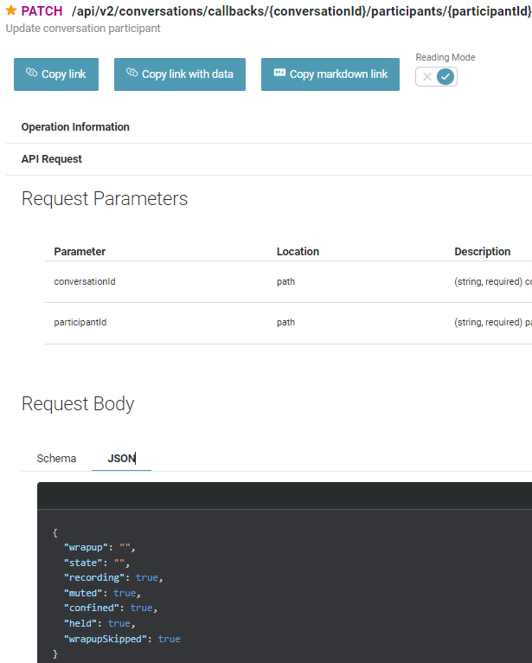
Task: Click Copy link with data button
Action: coord(180,74)
